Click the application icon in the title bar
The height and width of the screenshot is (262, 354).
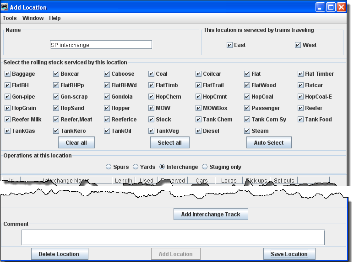pyautogui.click(x=5, y=7)
